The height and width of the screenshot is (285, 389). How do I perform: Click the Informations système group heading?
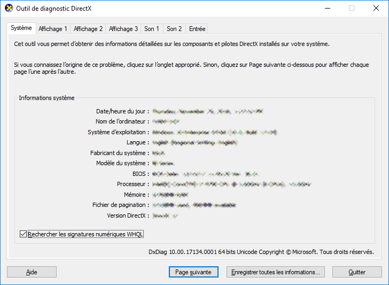46,98
